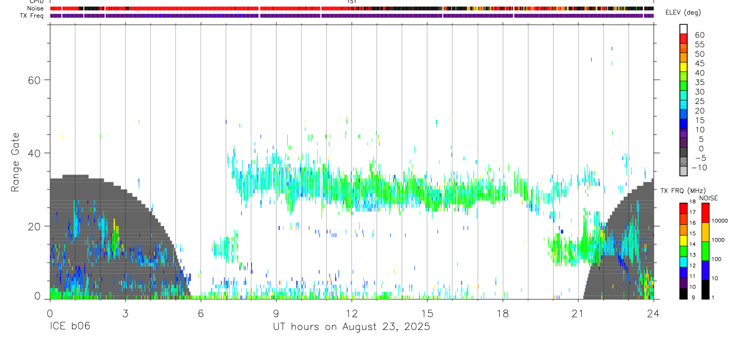Screen dimensions: 735x339
Task: Click the red top segment of the TX FRQ bar
Action: (x=684, y=208)
